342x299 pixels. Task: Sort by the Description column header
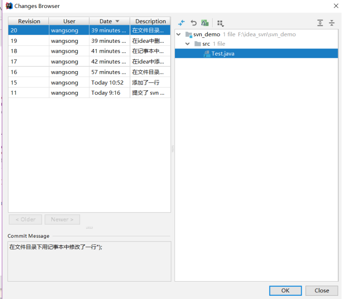pos(150,21)
